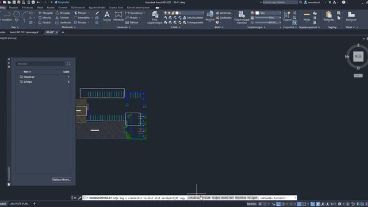Select the Handicap row in count list
Screen dimensions: 368x207
pyautogui.click(x=44, y=76)
